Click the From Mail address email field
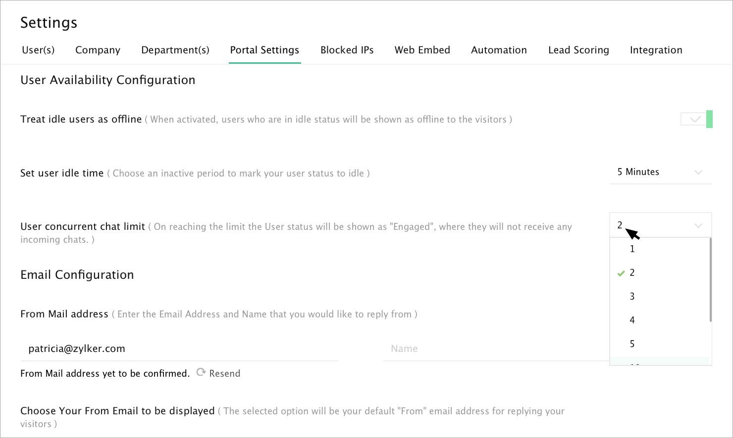 pyautogui.click(x=178, y=349)
